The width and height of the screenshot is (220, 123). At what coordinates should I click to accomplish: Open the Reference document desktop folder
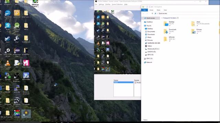point(26,90)
